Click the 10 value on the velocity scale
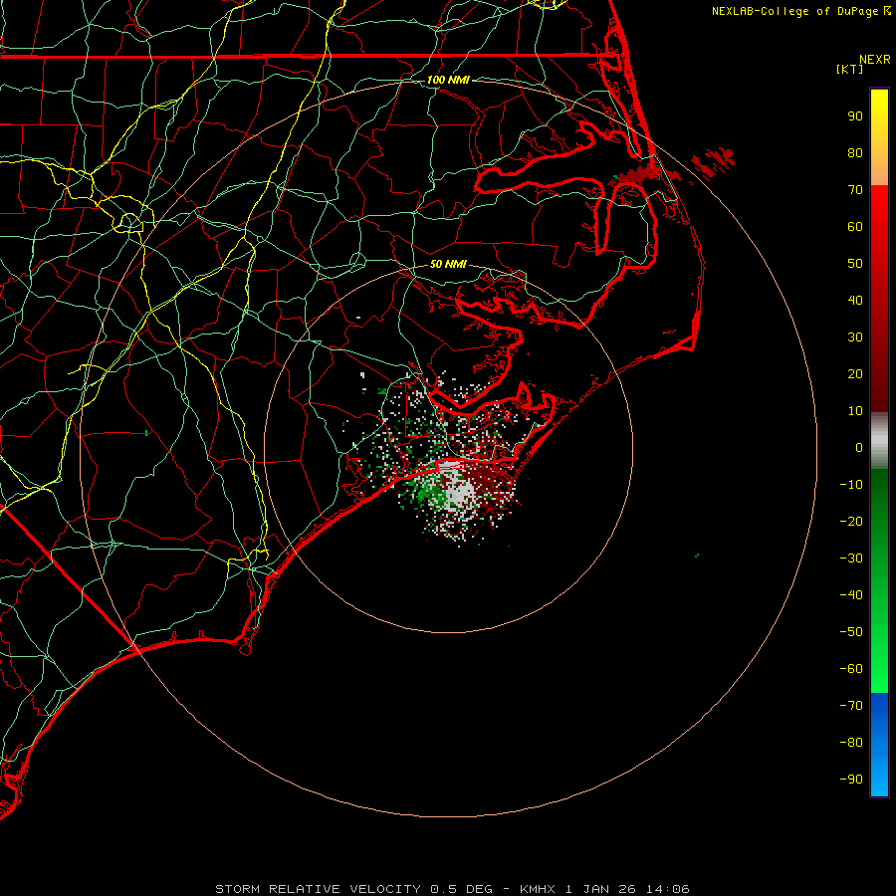 [855, 411]
